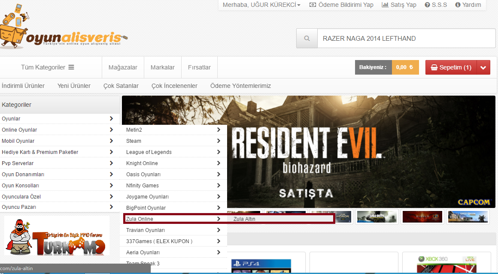The width and height of the screenshot is (498, 274).
Task: Click the Yardım info link
Action: tap(468, 5)
